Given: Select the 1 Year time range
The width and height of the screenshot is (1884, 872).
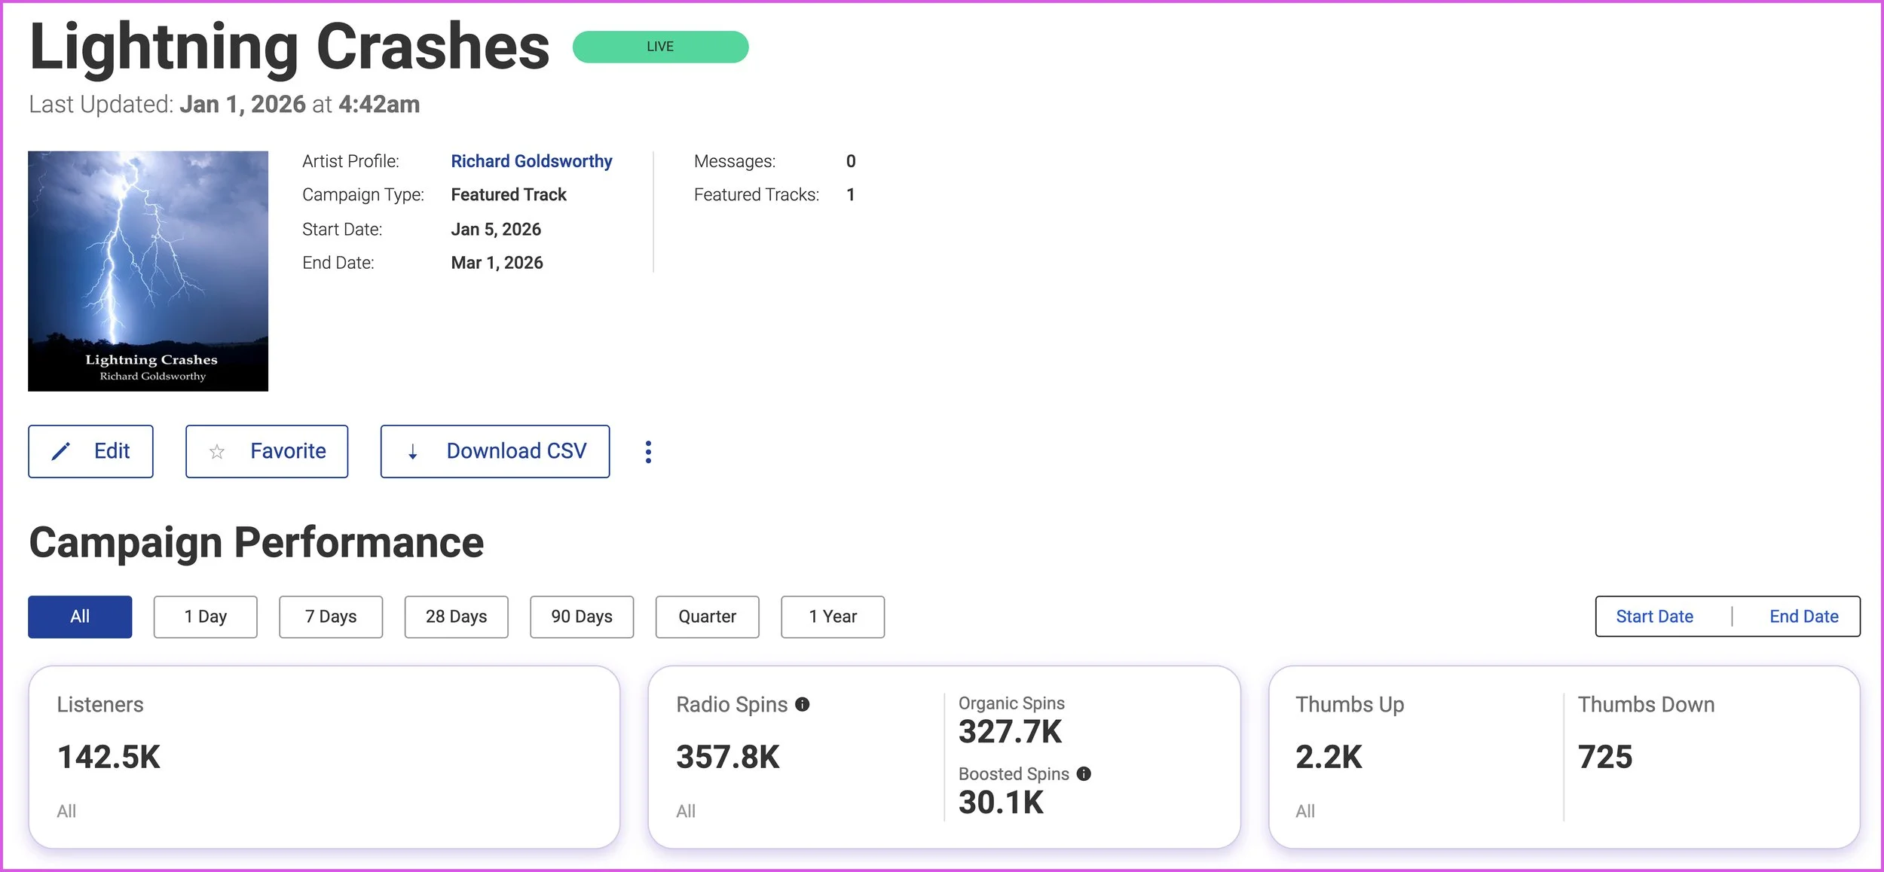Looking at the screenshot, I should (x=832, y=617).
